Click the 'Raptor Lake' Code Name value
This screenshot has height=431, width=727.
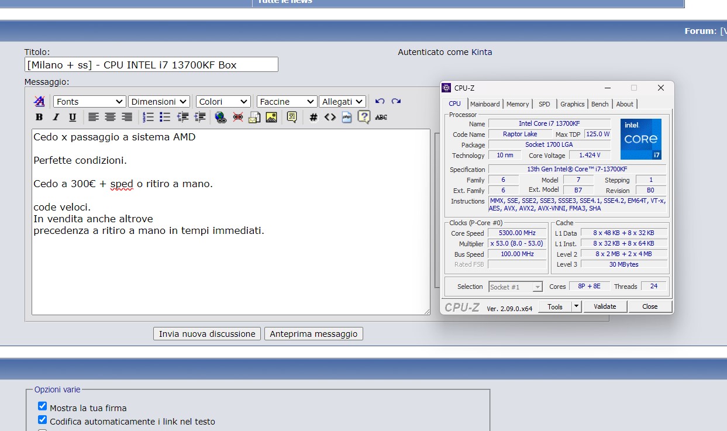click(520, 134)
